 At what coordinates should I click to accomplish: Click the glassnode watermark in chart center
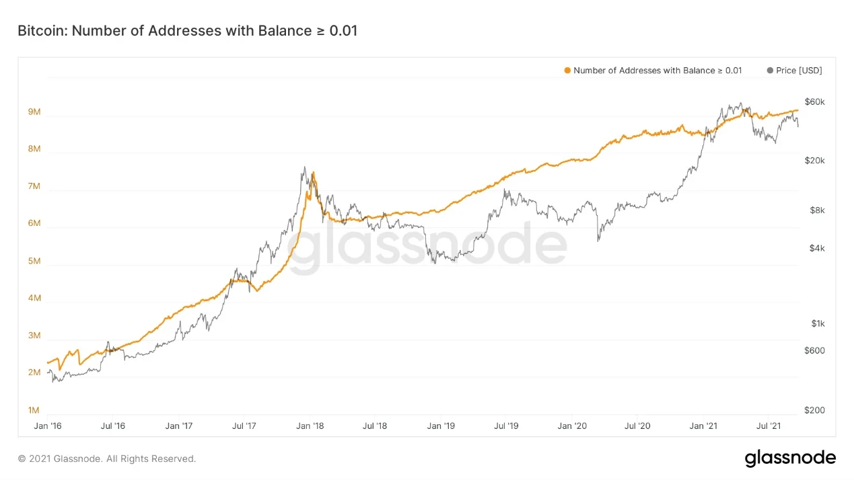427,247
